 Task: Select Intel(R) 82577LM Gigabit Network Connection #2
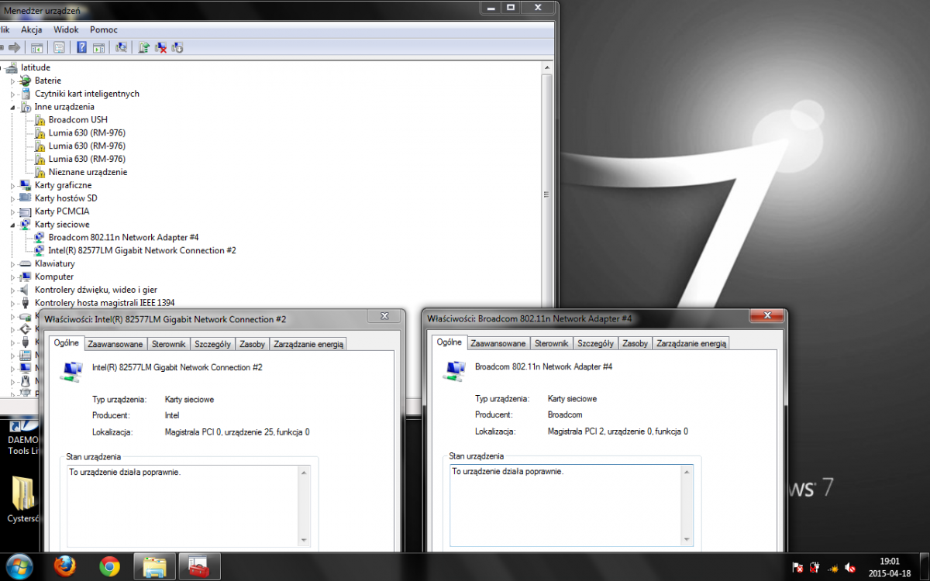142,250
